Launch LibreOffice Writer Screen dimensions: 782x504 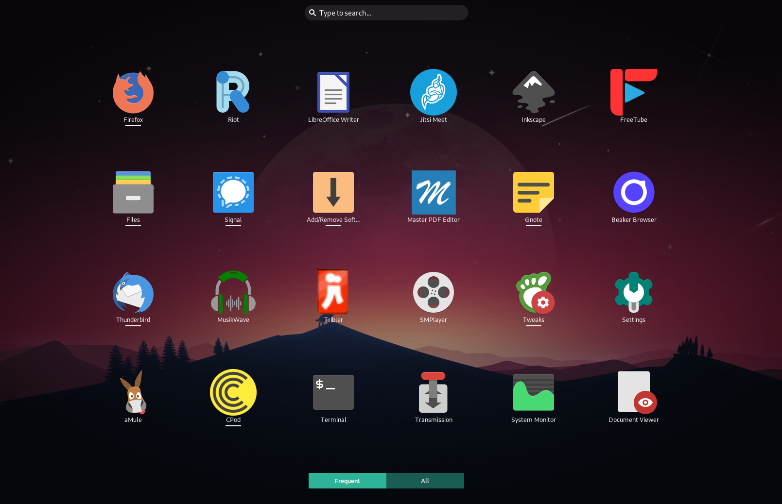pos(333,92)
